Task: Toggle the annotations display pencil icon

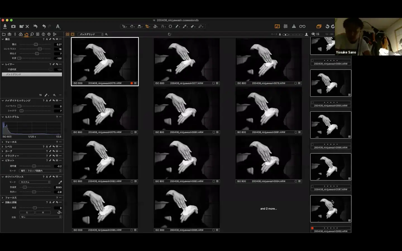Action: (277, 26)
